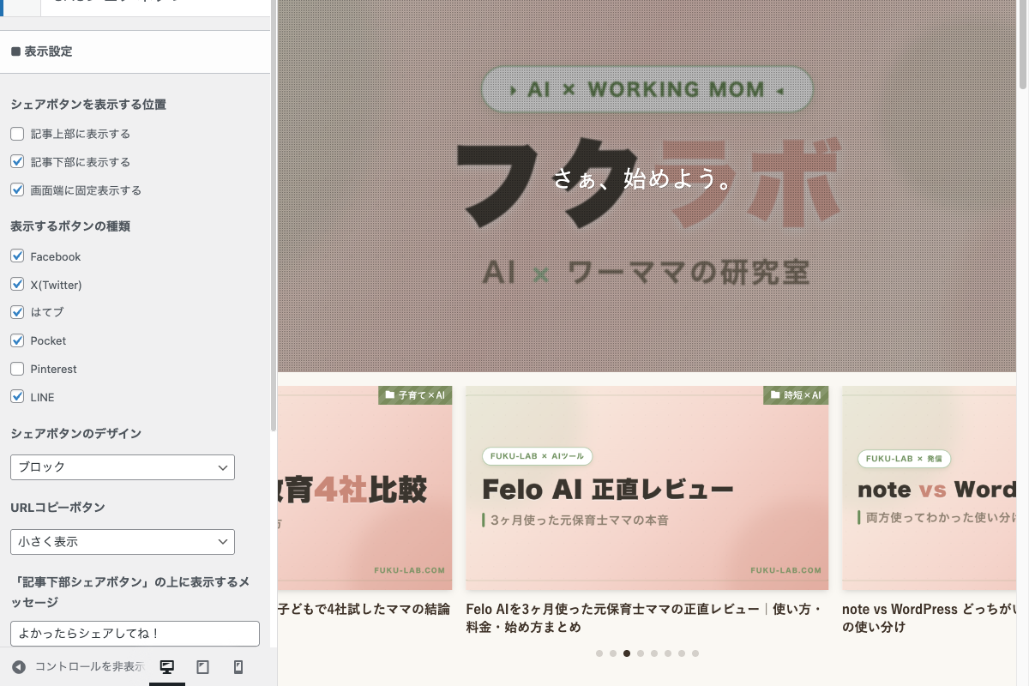Open the 4社試したママの結論 article link
The width and height of the screenshot is (1029, 686).
pos(364,609)
